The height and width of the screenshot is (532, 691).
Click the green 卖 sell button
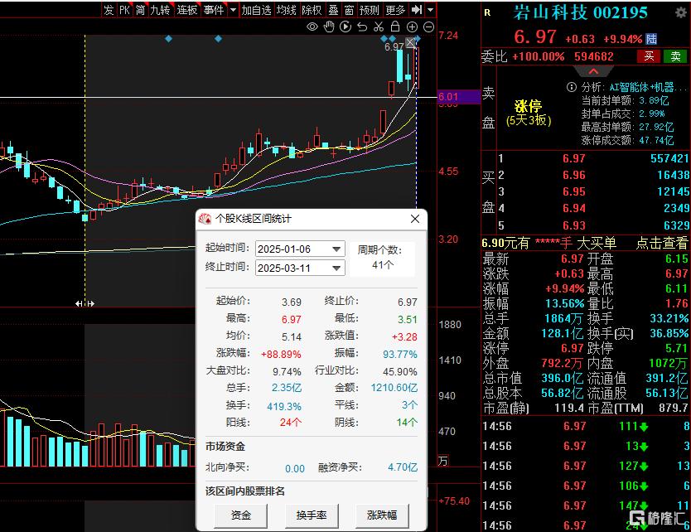(675, 56)
